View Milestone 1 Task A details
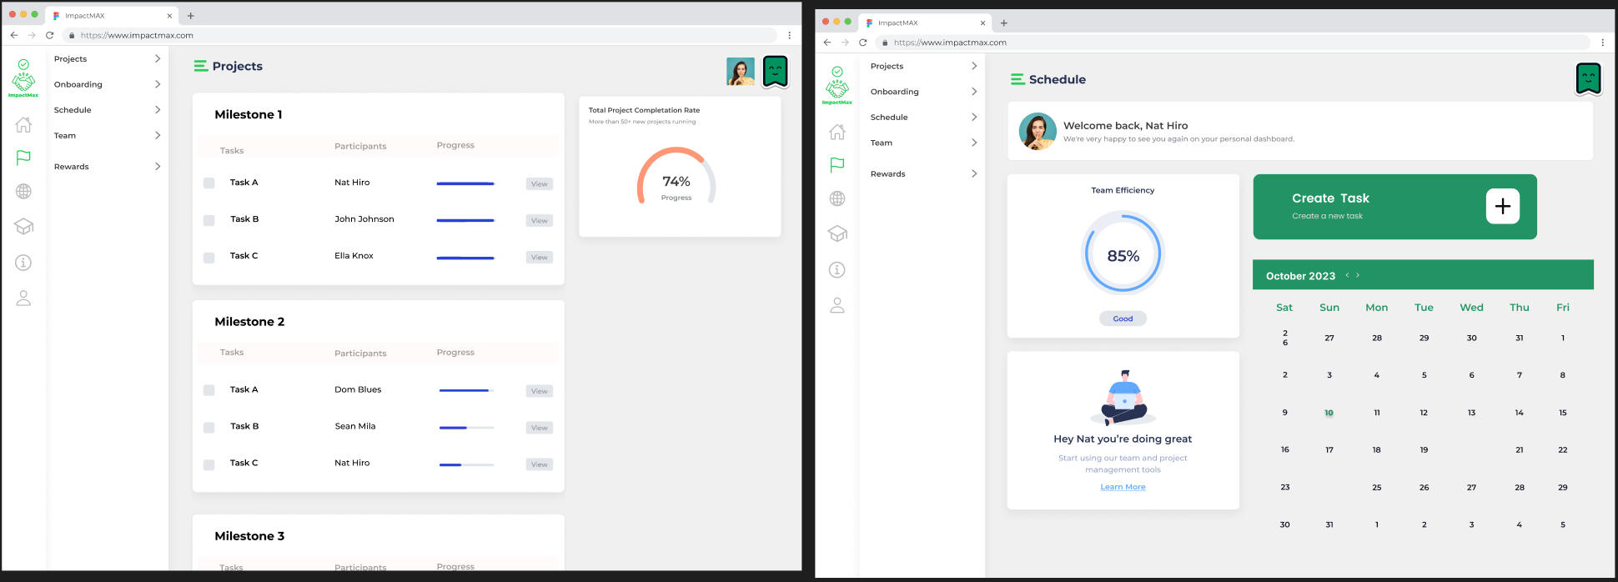1618x582 pixels. [540, 184]
